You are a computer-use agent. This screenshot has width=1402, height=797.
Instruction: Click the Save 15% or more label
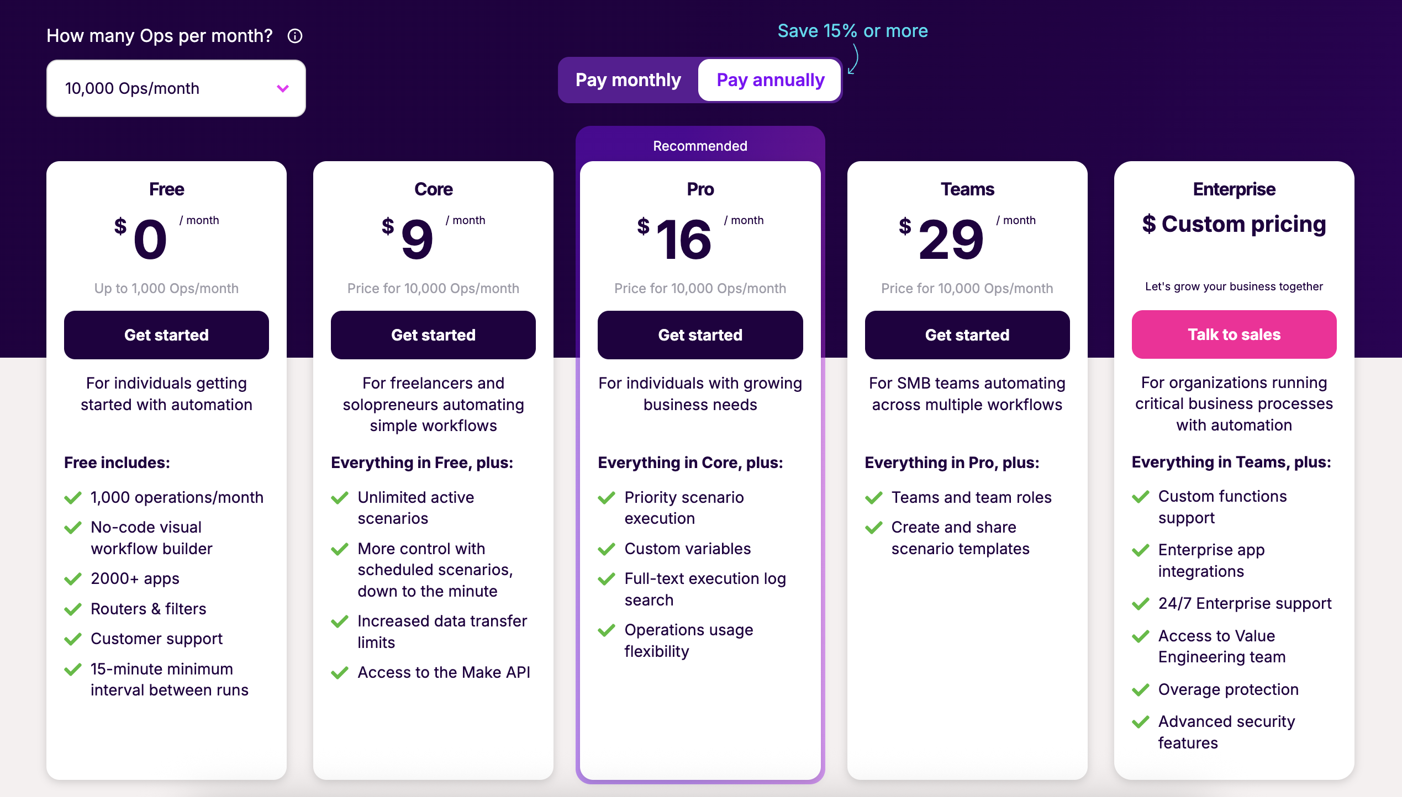pos(852,31)
